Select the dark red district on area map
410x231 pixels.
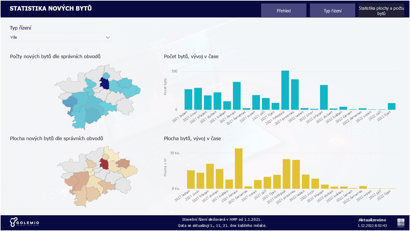104,163
